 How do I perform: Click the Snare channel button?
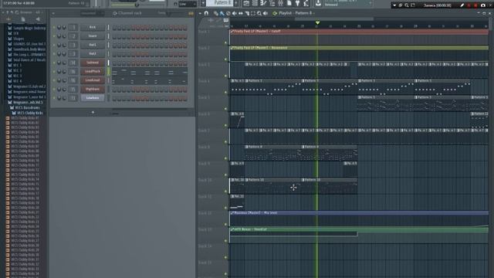point(93,36)
